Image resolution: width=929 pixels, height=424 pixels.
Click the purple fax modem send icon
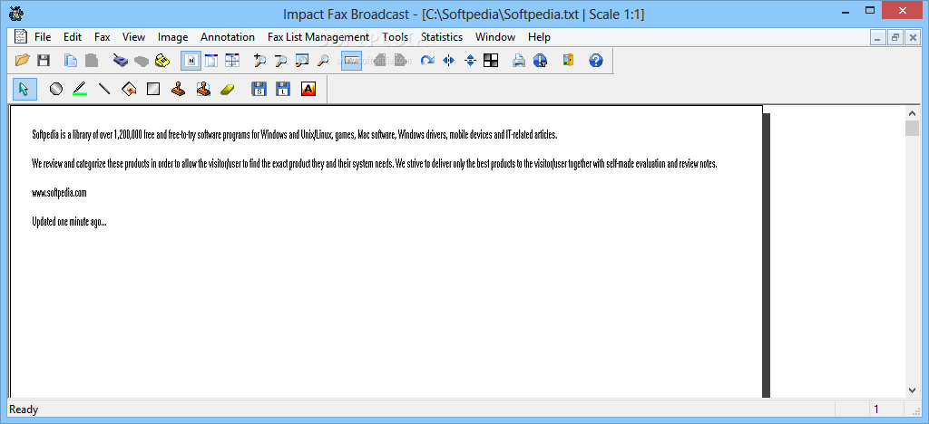121,61
